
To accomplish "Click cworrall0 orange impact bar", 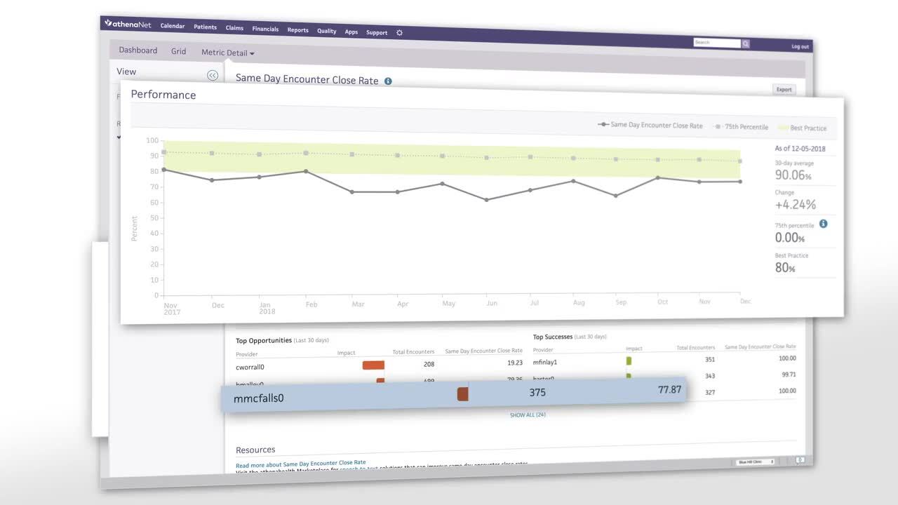I will tap(373, 365).
